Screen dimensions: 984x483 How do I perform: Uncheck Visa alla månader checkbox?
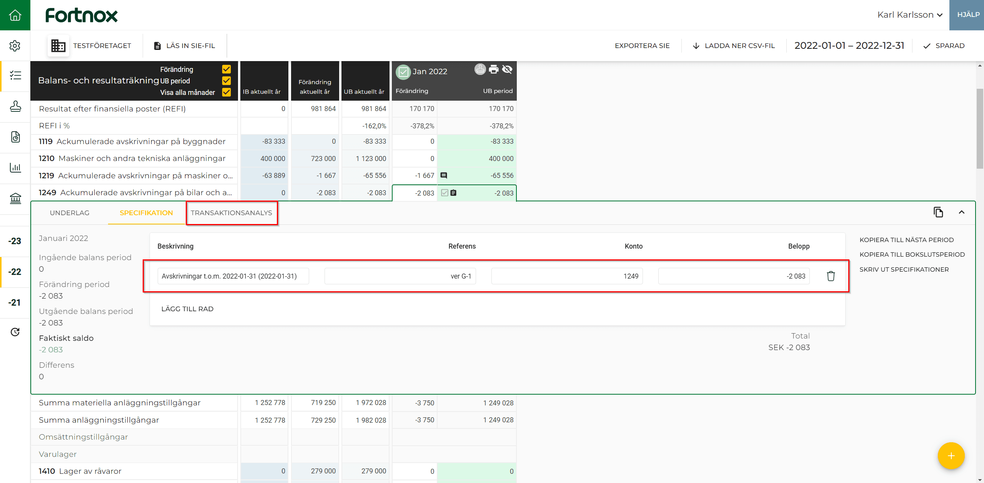click(226, 92)
